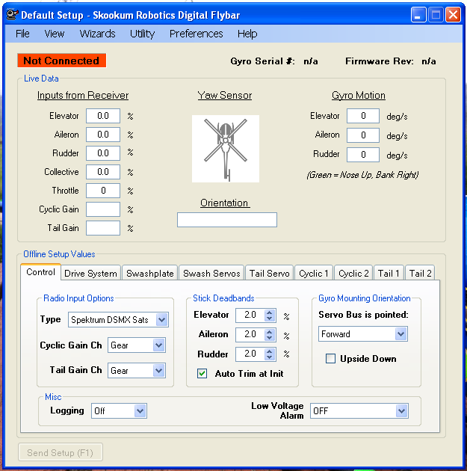
Task: Increase Aileron deadband with up arrow
Action: tap(270, 332)
